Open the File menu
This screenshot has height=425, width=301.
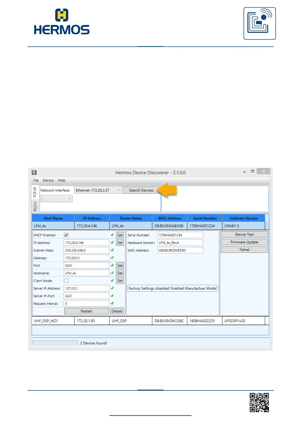36,180
